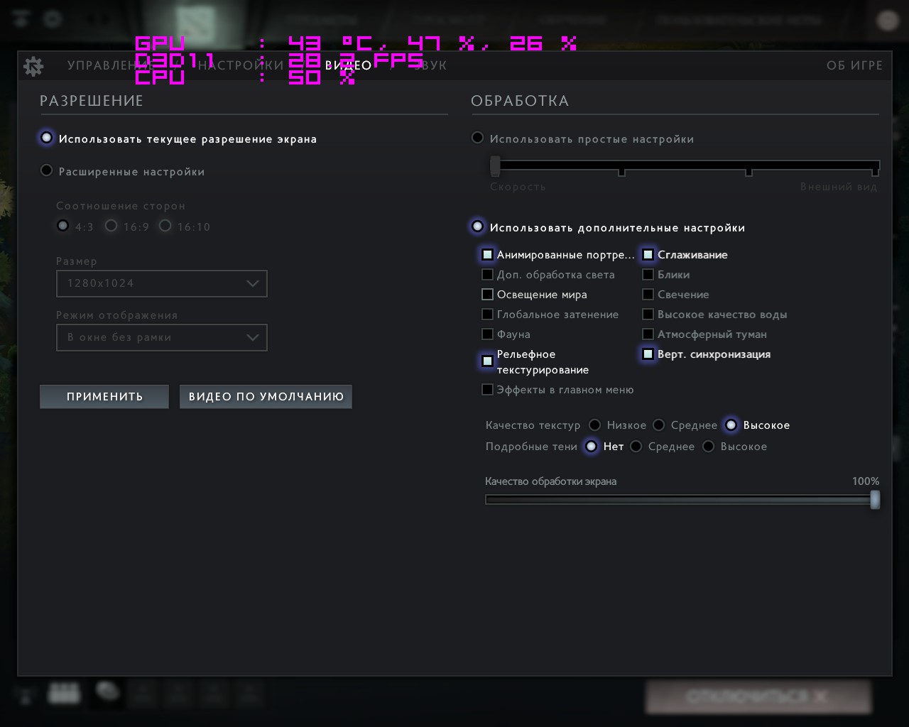The width and height of the screenshot is (909, 727).
Task: Switch to the НАСТРОЙКИ tab
Action: coord(241,65)
